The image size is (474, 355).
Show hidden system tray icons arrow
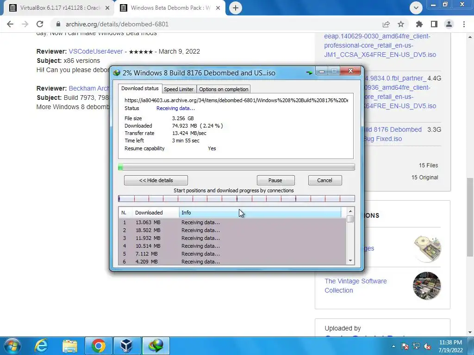click(393, 346)
